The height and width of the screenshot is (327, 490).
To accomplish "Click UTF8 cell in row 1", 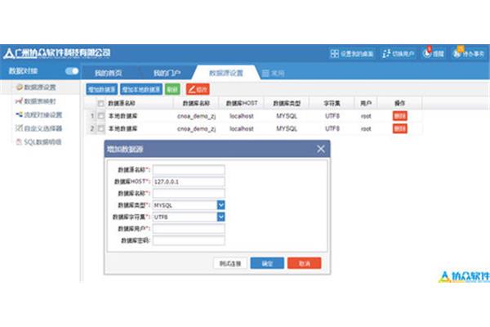I will click(332, 116).
